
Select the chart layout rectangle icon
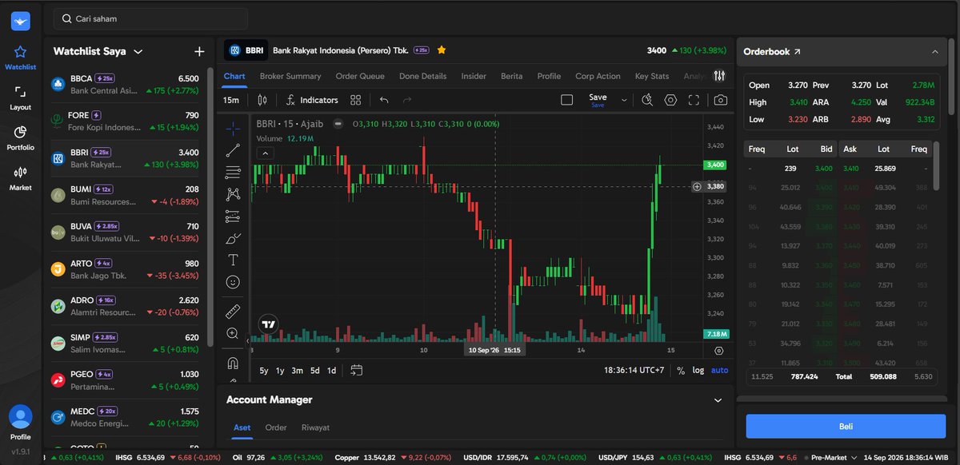[566, 100]
